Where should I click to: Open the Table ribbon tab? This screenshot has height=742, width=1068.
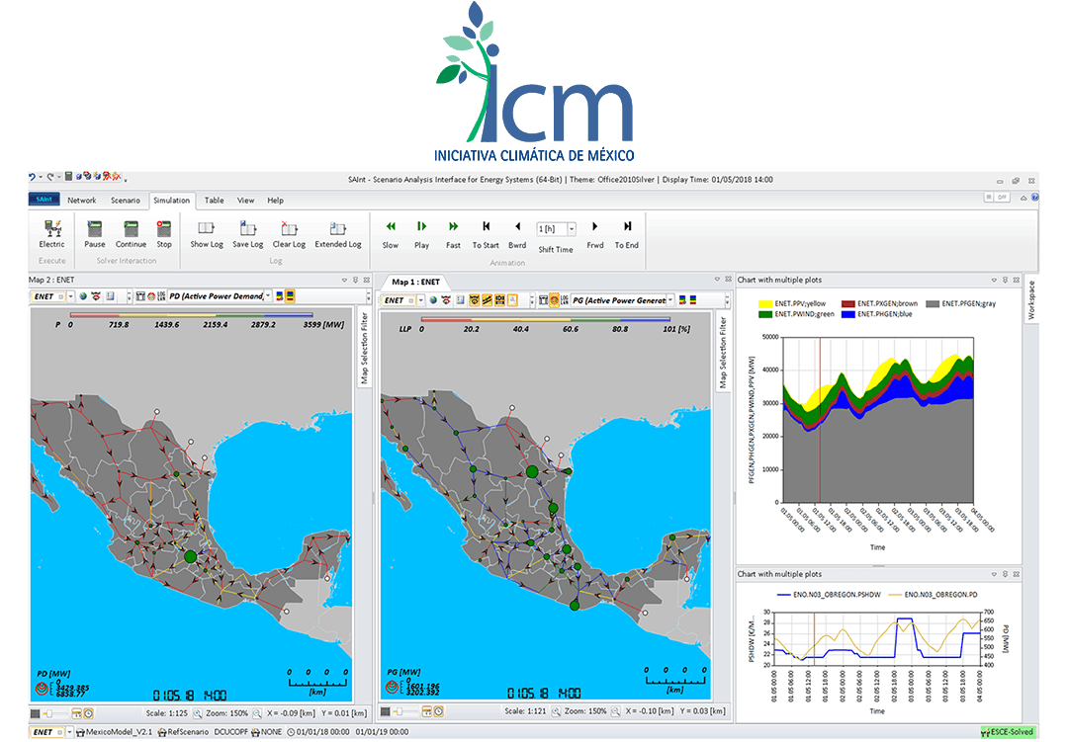pyautogui.click(x=214, y=201)
